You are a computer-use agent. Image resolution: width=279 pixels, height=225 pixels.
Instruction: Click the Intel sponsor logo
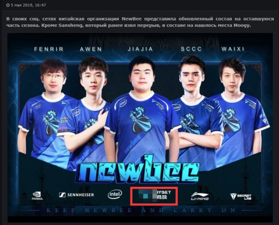115,194
